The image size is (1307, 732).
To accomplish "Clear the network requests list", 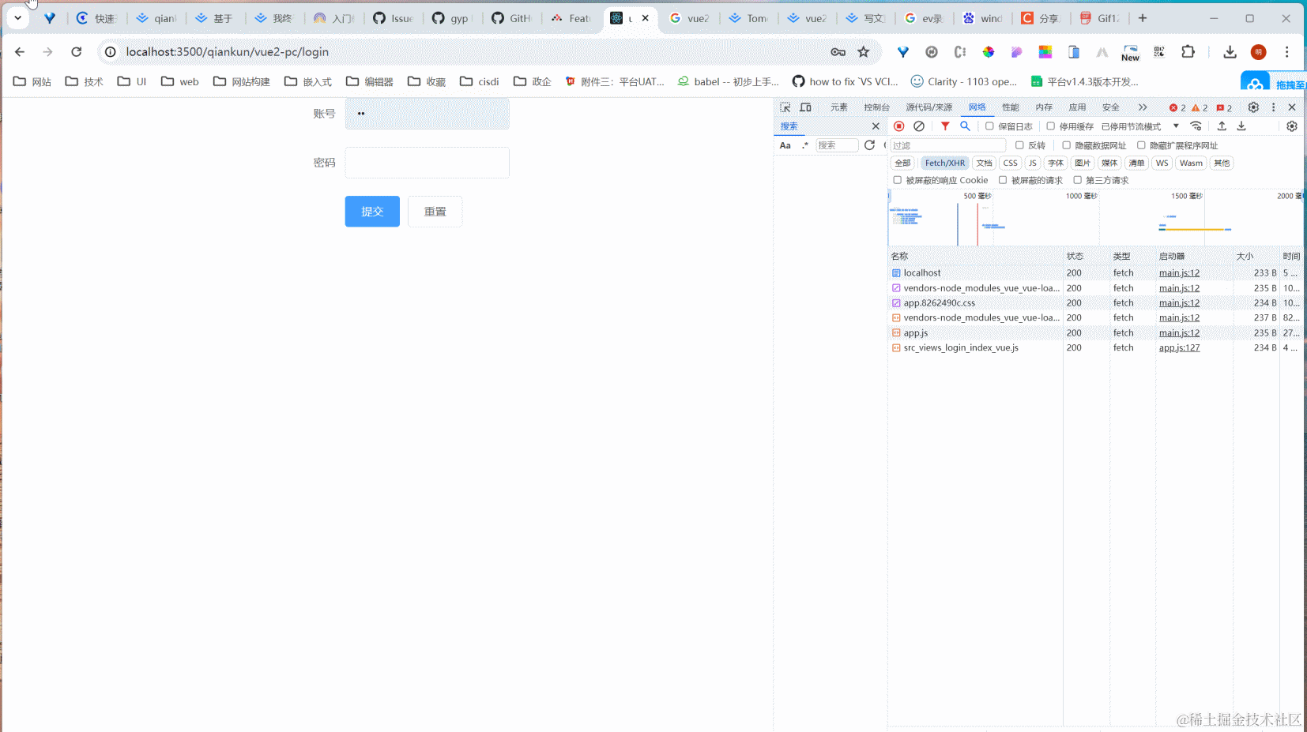I will click(919, 126).
